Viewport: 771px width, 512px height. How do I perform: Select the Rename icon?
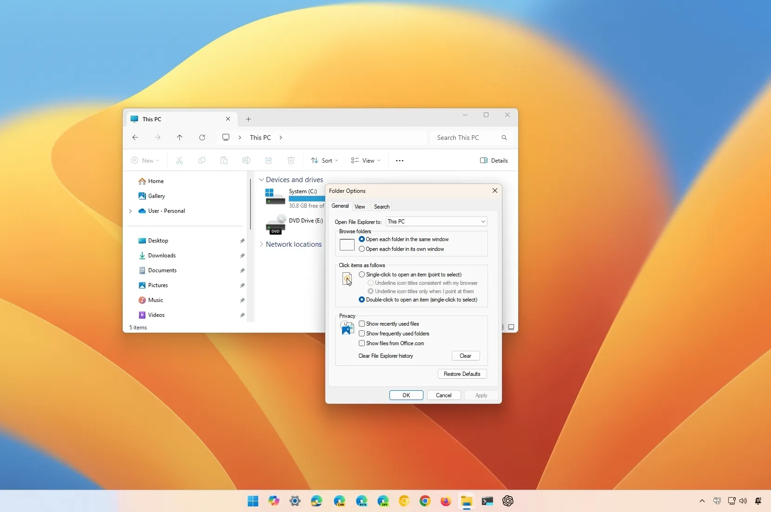[246, 160]
